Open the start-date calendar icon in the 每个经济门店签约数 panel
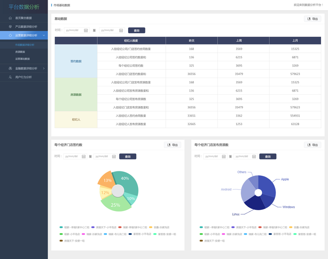Image resolution: width=328 pixels, height=259 pixels. pyautogui.click(x=84, y=157)
